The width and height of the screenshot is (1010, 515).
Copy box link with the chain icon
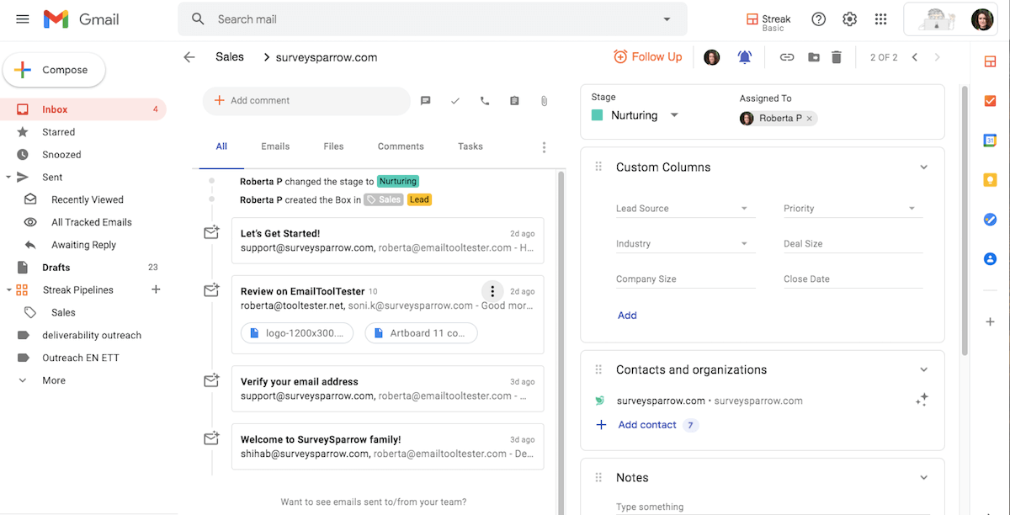click(787, 57)
